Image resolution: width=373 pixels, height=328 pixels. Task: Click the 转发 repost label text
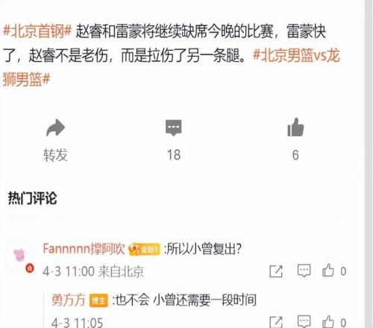(x=55, y=155)
